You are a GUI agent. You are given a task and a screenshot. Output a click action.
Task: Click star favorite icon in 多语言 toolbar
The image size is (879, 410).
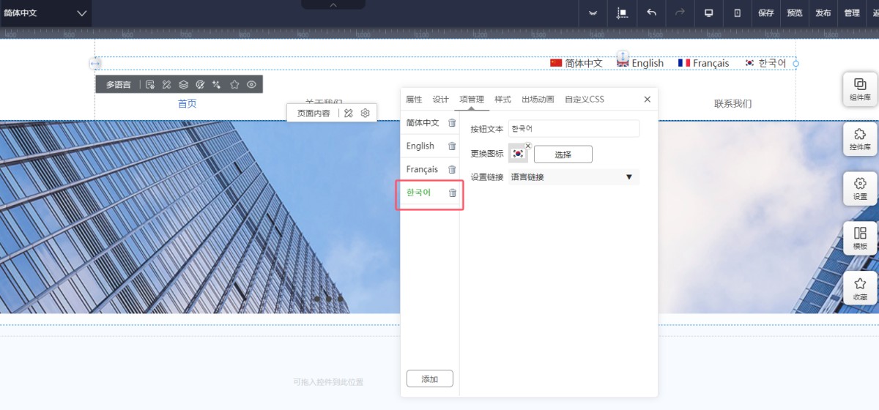tap(234, 85)
